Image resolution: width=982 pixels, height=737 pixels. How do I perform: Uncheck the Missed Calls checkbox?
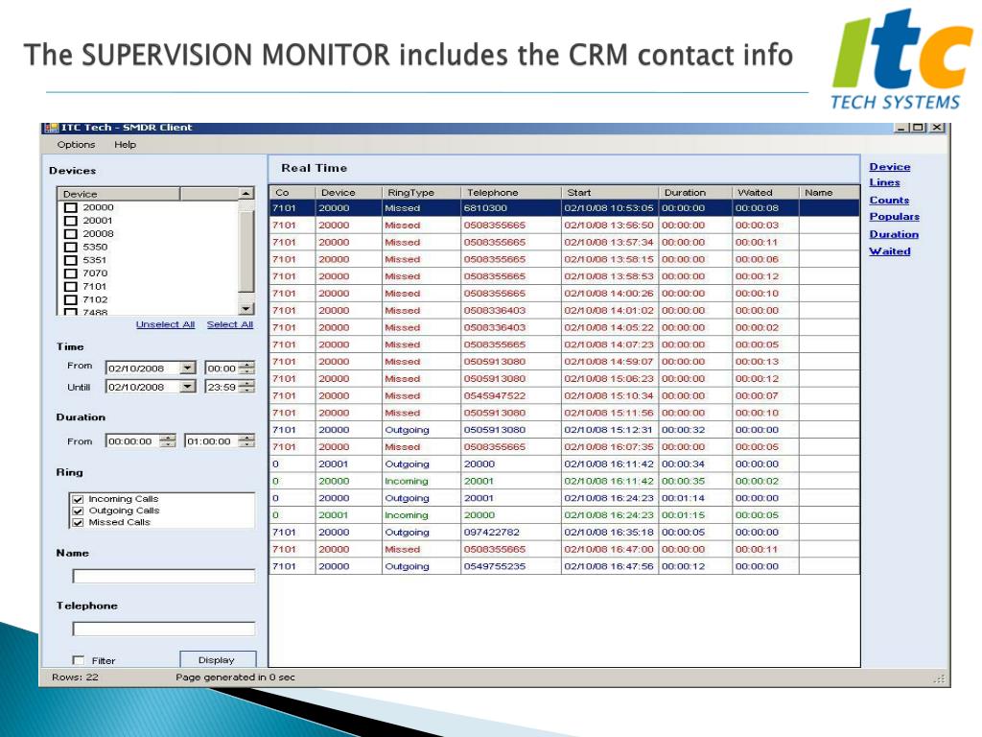pyautogui.click(x=79, y=522)
